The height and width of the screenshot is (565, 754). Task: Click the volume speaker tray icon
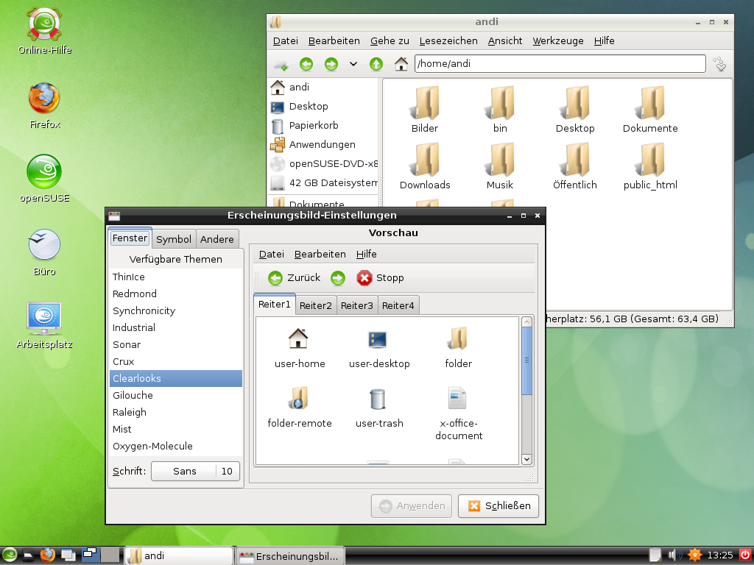[674, 555]
